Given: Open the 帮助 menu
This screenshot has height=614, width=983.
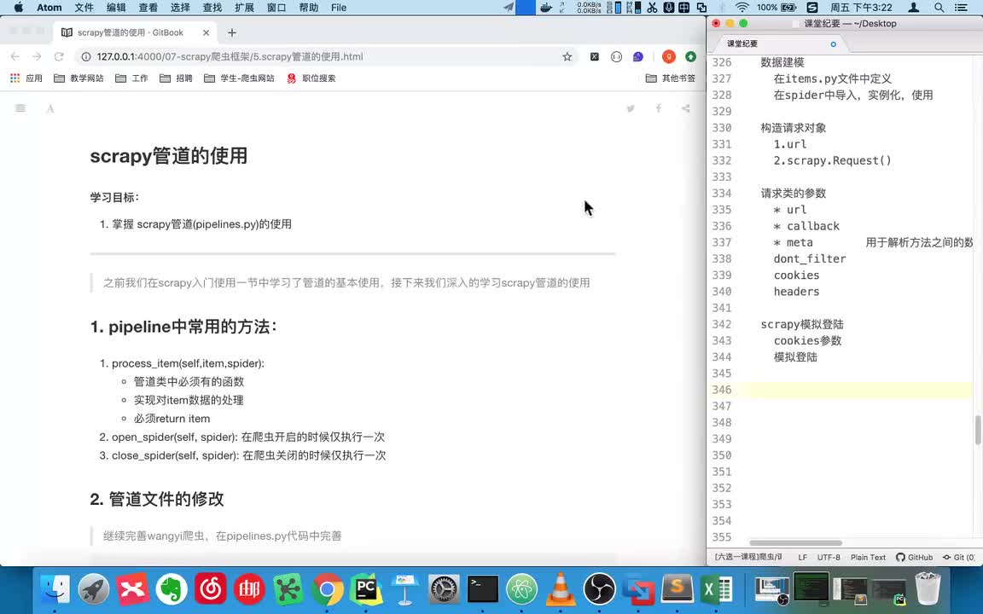Looking at the screenshot, I should pyautogui.click(x=308, y=8).
